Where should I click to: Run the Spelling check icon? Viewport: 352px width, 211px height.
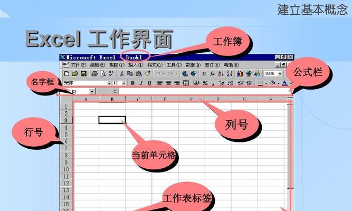tap(111, 73)
